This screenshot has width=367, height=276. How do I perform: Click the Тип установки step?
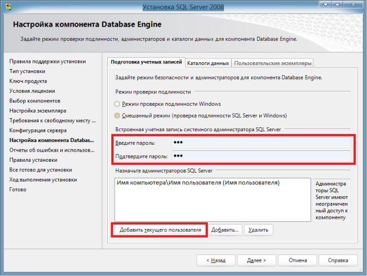(27, 71)
